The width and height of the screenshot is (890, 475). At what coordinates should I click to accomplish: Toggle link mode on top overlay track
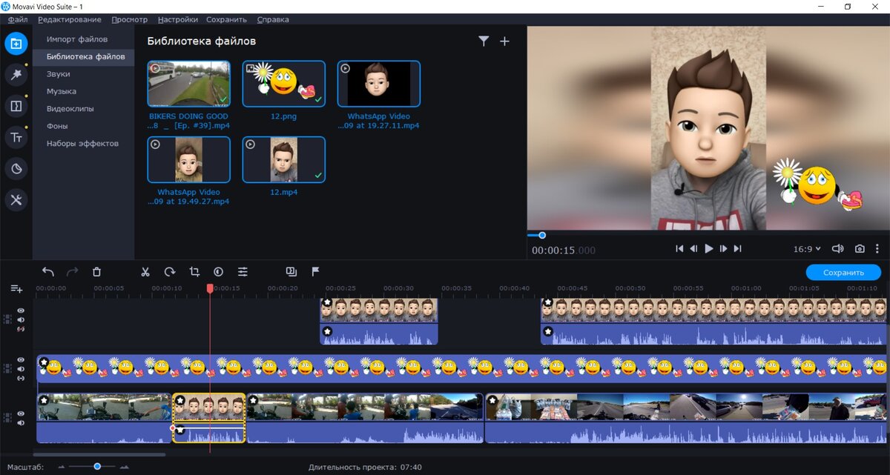(x=21, y=329)
